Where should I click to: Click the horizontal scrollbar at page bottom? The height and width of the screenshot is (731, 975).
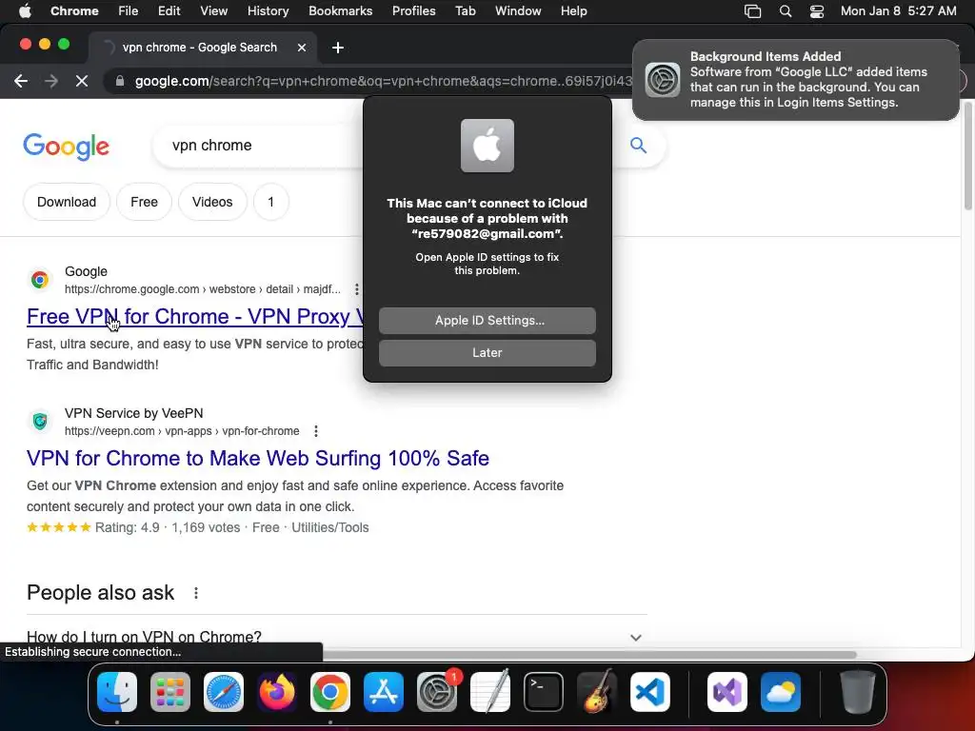pos(589,655)
